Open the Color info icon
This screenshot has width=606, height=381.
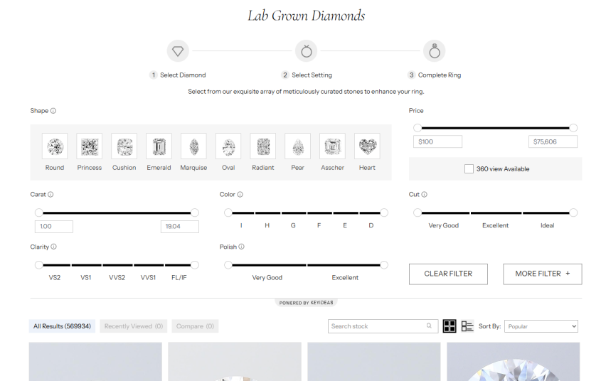pyautogui.click(x=240, y=194)
